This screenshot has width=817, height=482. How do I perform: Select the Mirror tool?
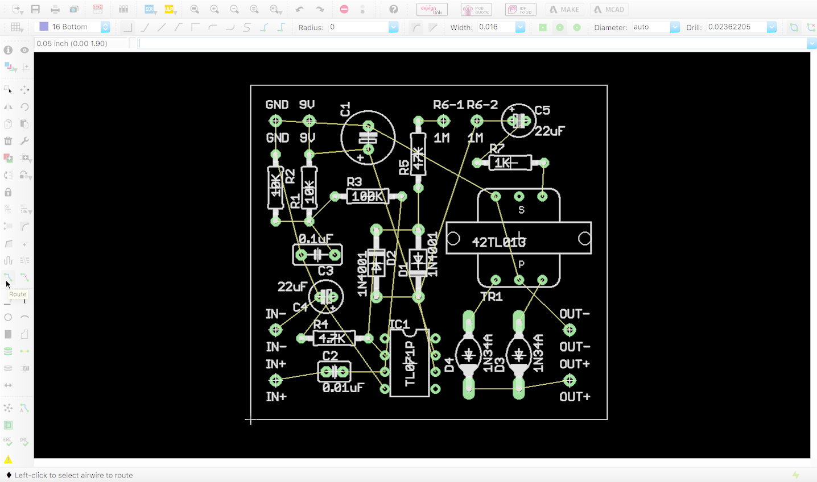tap(8, 107)
